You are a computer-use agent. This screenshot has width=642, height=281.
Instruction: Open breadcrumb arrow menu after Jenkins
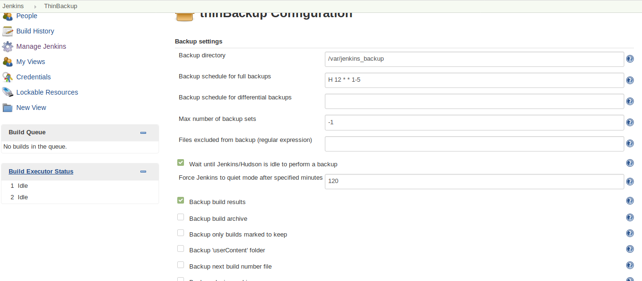pos(35,6)
